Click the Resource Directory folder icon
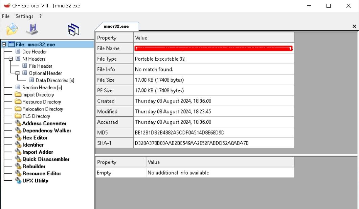The height and width of the screenshot is (209, 359). [x=18, y=101]
